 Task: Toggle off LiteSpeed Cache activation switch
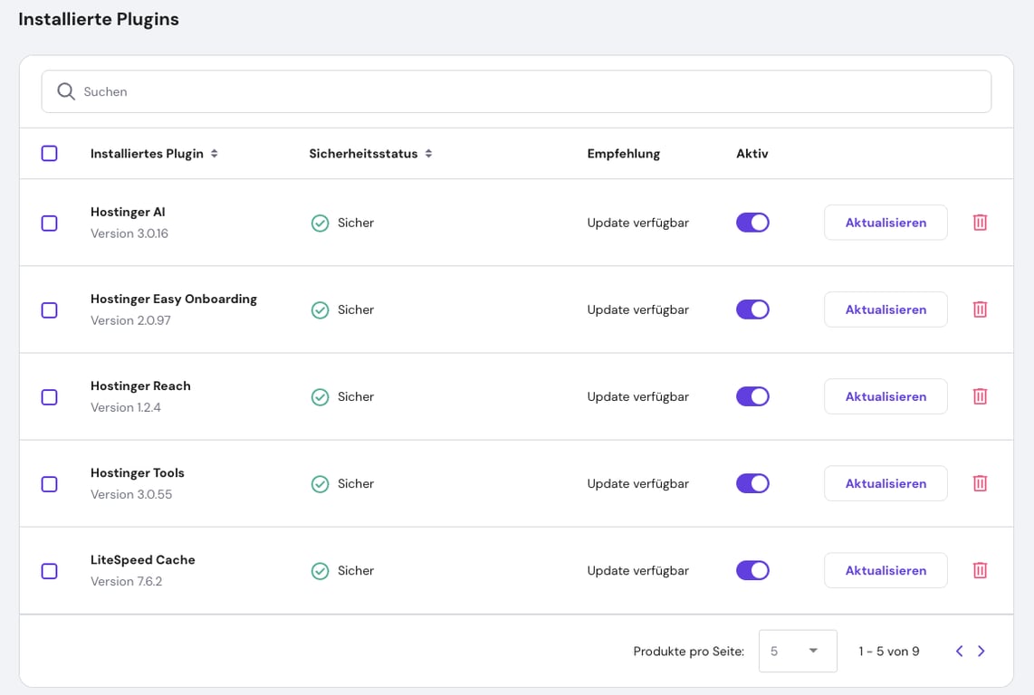[x=752, y=570]
